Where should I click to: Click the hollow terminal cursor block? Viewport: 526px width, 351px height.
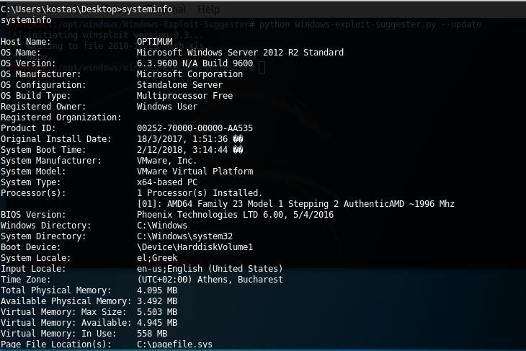(262, 68)
